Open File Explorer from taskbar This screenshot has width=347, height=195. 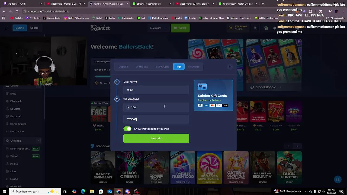coord(92,191)
